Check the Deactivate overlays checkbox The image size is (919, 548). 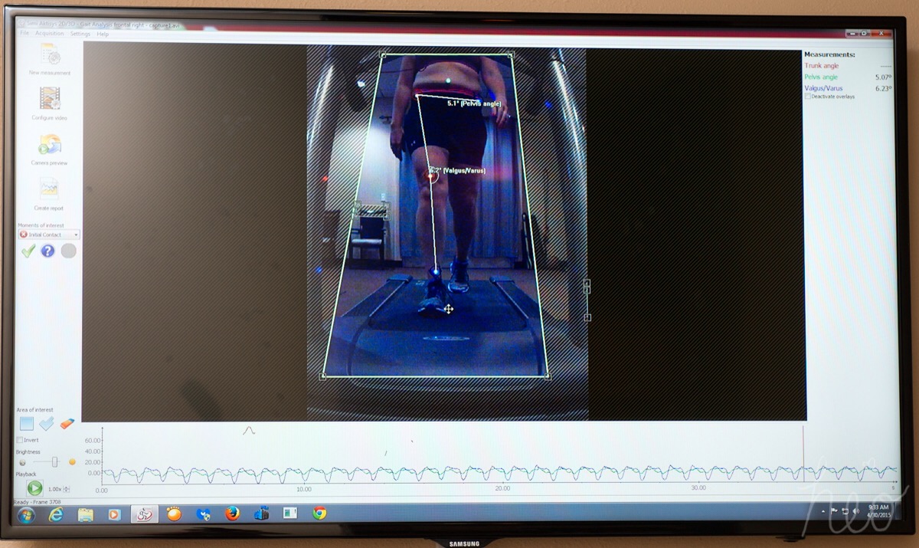coord(807,97)
